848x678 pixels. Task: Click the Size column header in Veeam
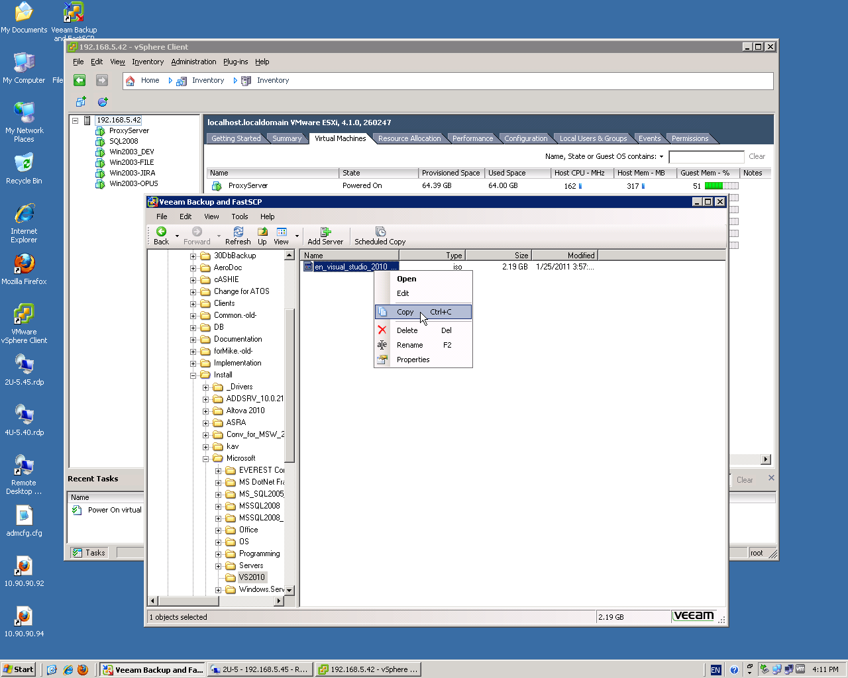pyautogui.click(x=498, y=256)
